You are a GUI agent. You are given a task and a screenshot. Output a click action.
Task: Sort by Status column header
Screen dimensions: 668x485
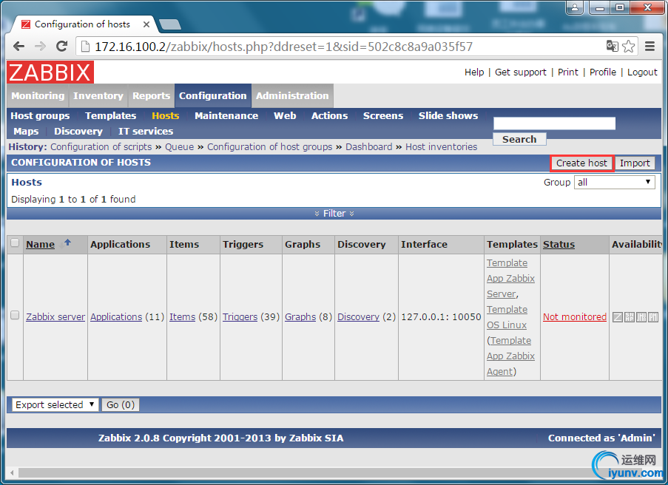(x=559, y=245)
